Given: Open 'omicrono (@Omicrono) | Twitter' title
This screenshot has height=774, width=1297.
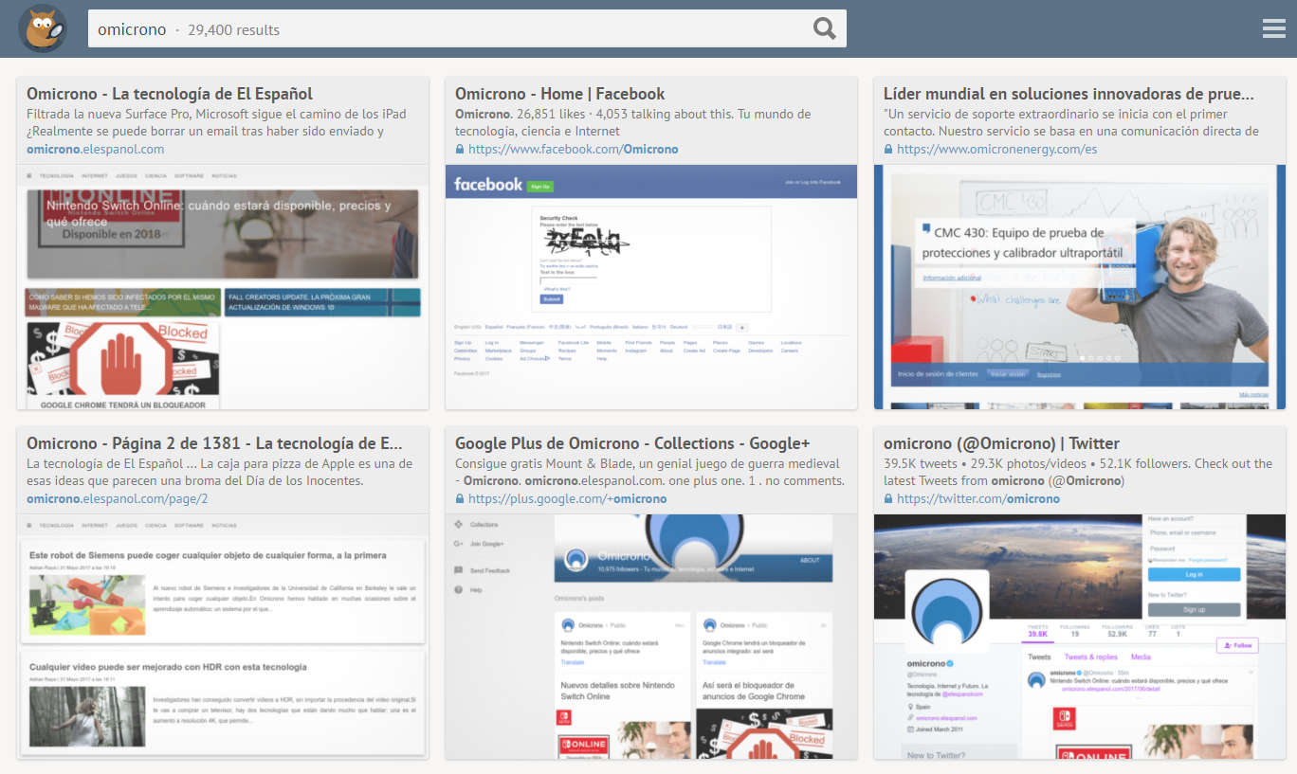Looking at the screenshot, I should [1001, 443].
